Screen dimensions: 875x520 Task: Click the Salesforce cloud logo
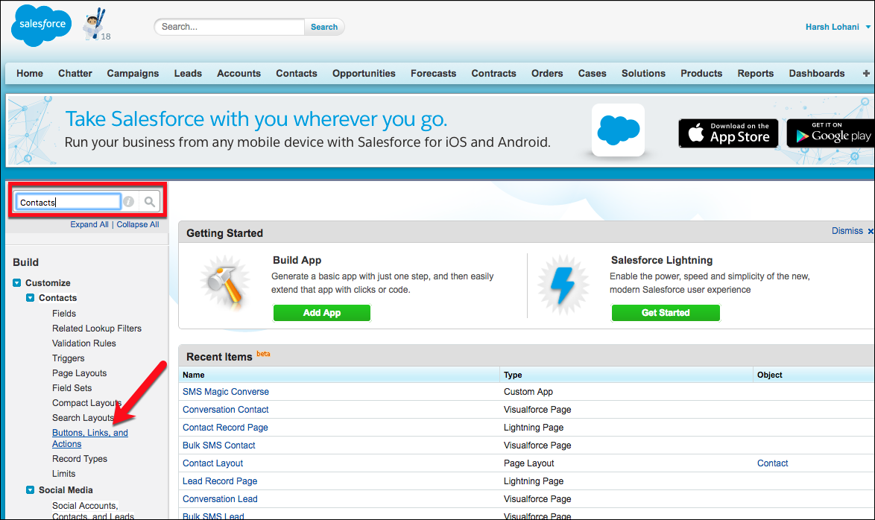tap(42, 25)
